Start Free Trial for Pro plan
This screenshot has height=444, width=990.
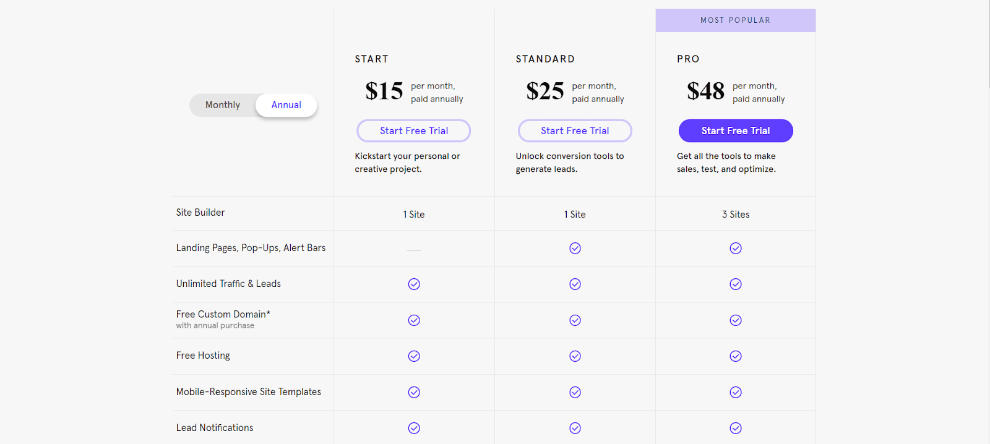click(736, 130)
